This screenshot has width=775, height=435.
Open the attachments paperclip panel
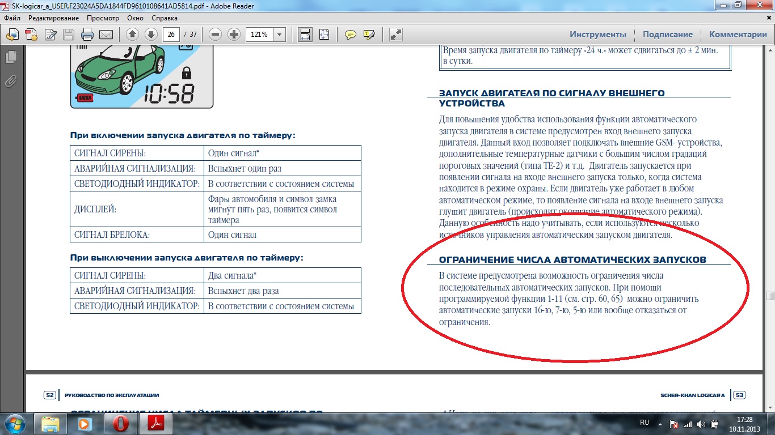[10, 81]
